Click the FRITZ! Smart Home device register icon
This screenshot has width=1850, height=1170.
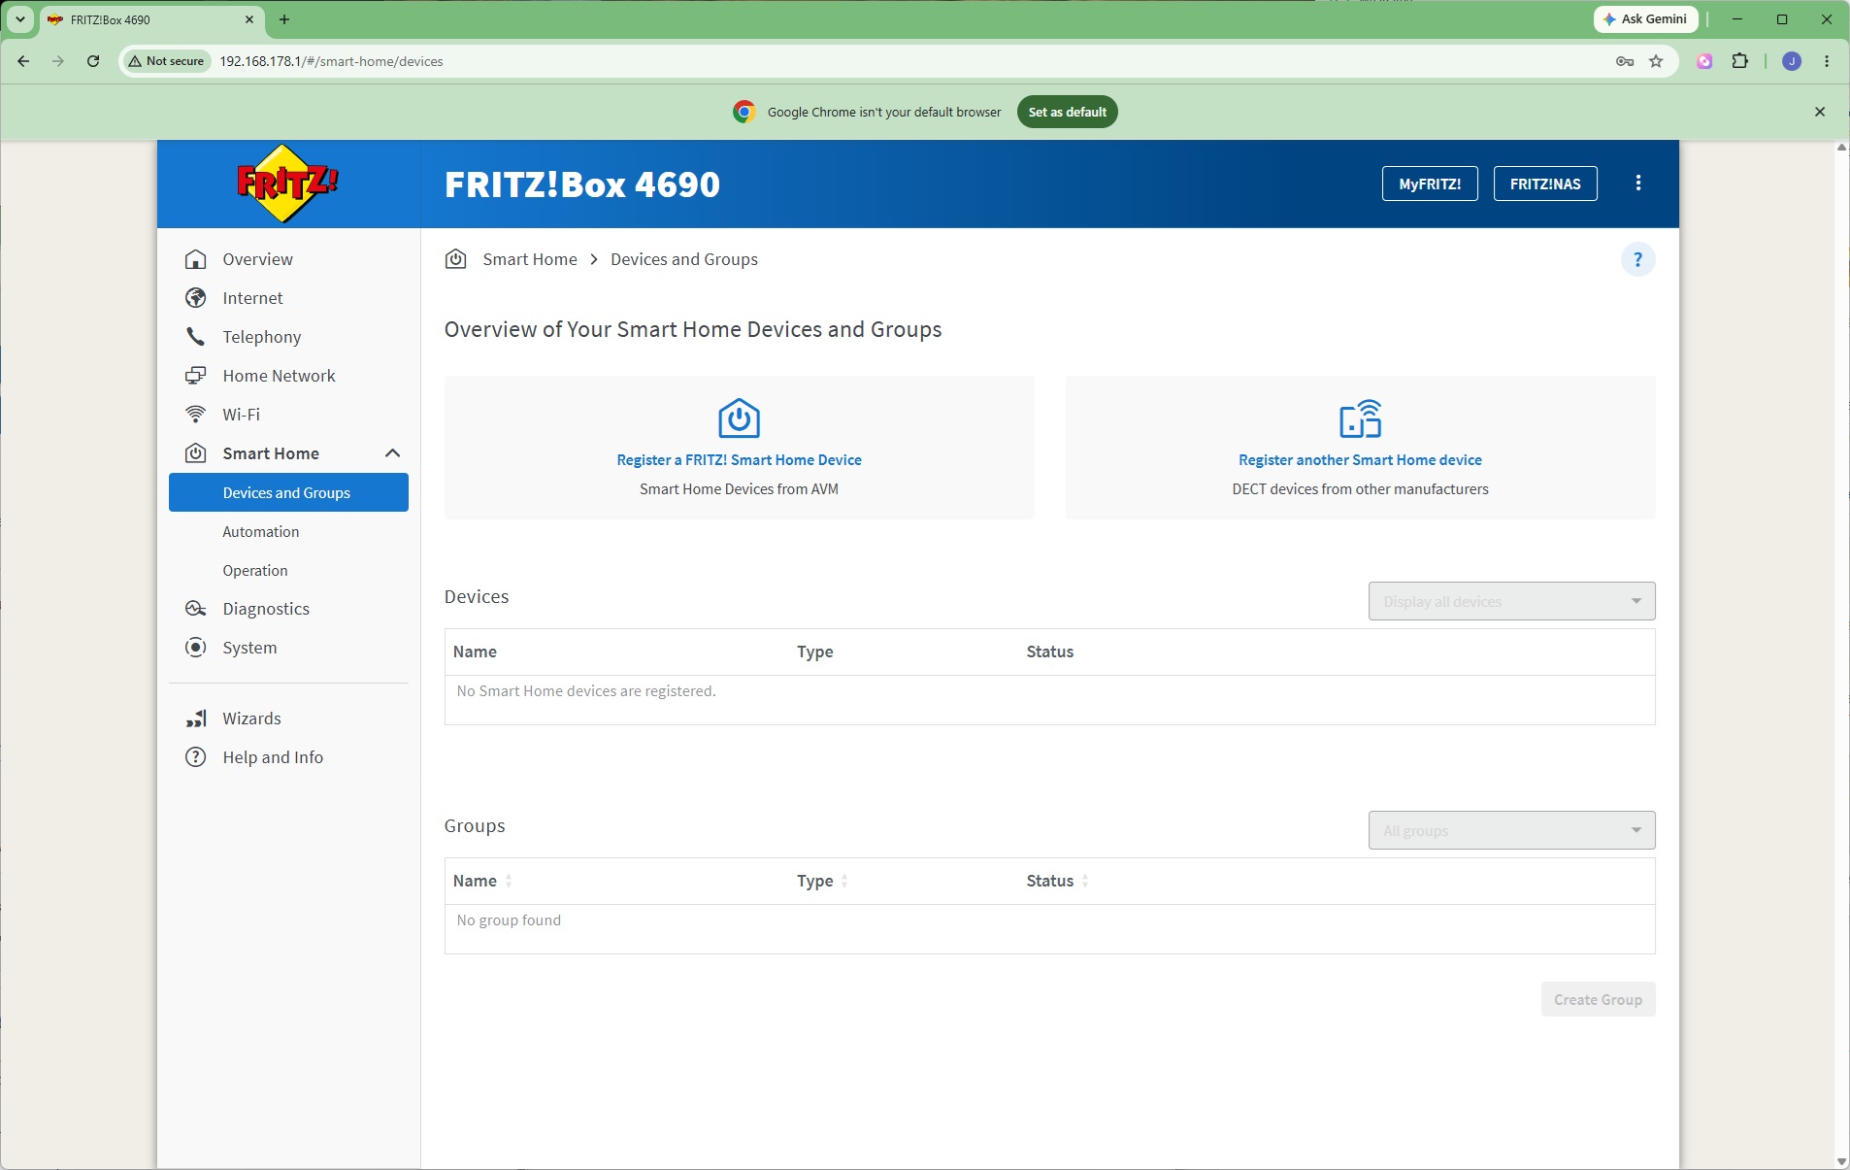(x=739, y=418)
